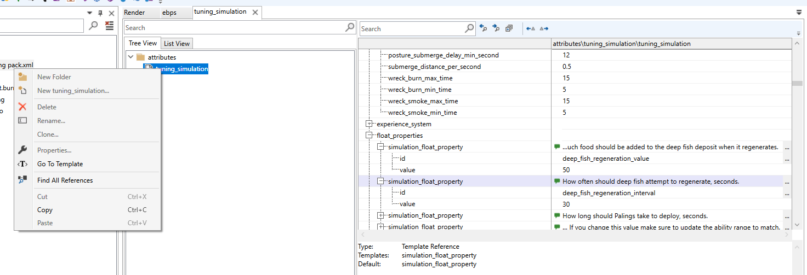Collapse the float_properties node

(369, 136)
